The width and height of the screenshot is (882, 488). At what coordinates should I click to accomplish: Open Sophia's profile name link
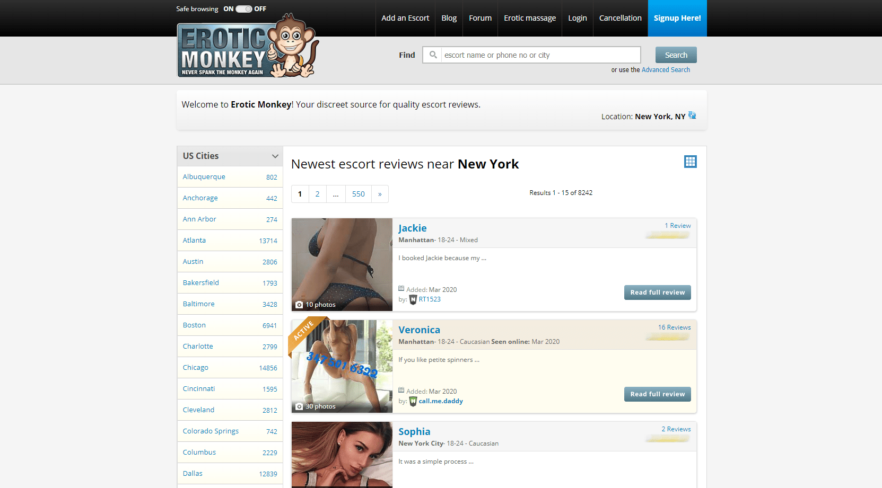414,432
